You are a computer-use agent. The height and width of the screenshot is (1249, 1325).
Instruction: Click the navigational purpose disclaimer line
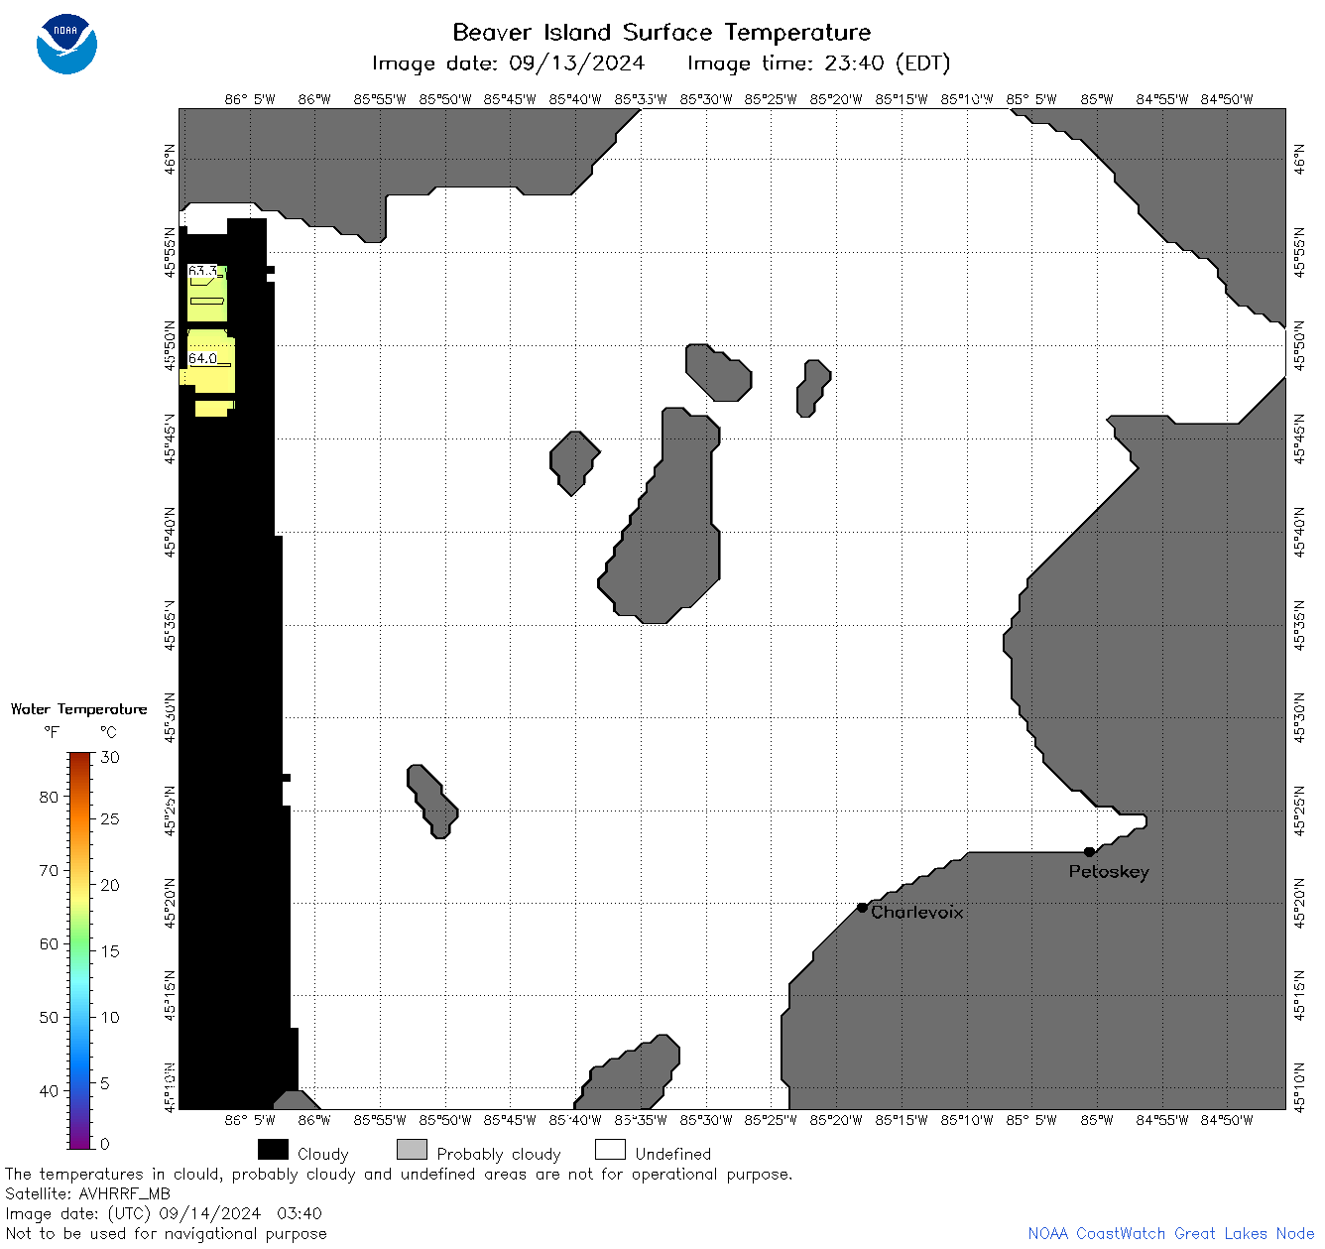click(x=166, y=1234)
